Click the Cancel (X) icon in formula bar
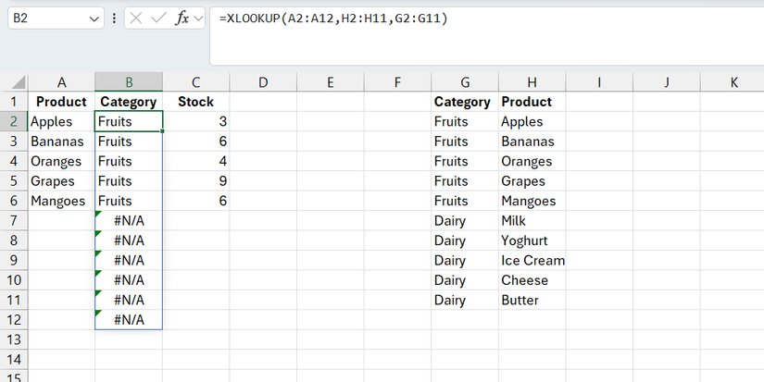 pos(139,18)
